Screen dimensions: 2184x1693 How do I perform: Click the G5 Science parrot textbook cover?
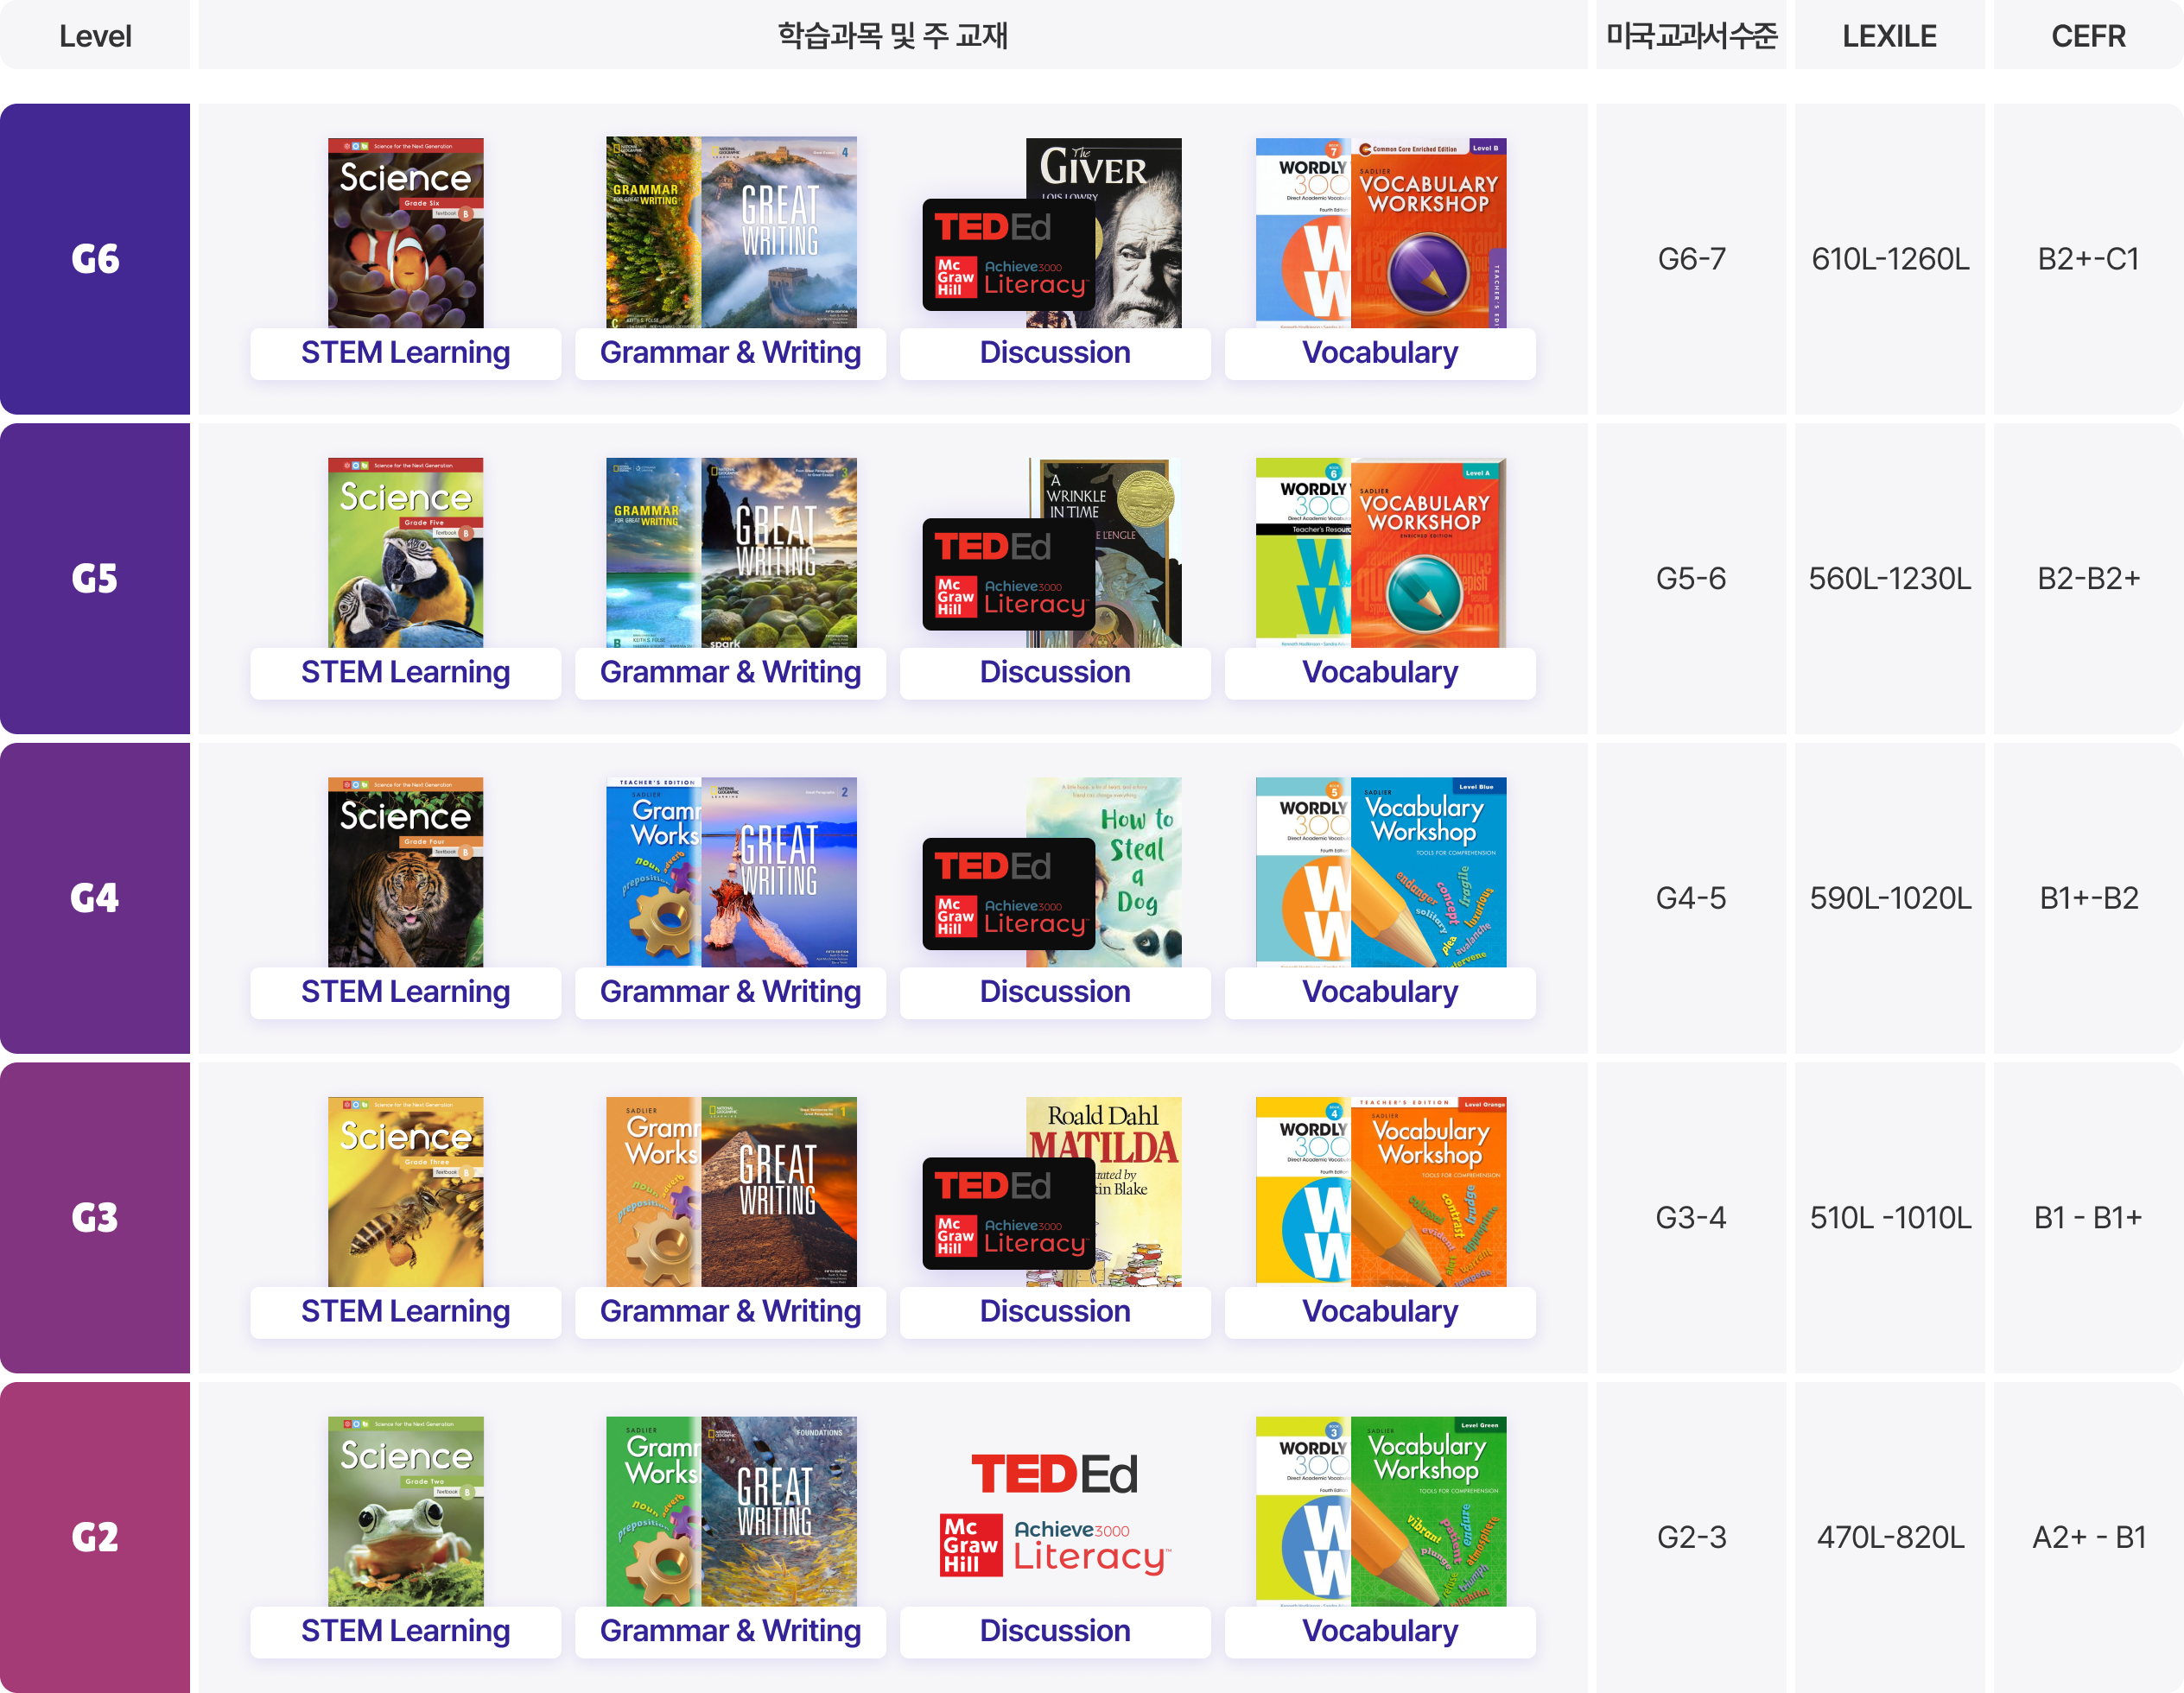point(405,552)
